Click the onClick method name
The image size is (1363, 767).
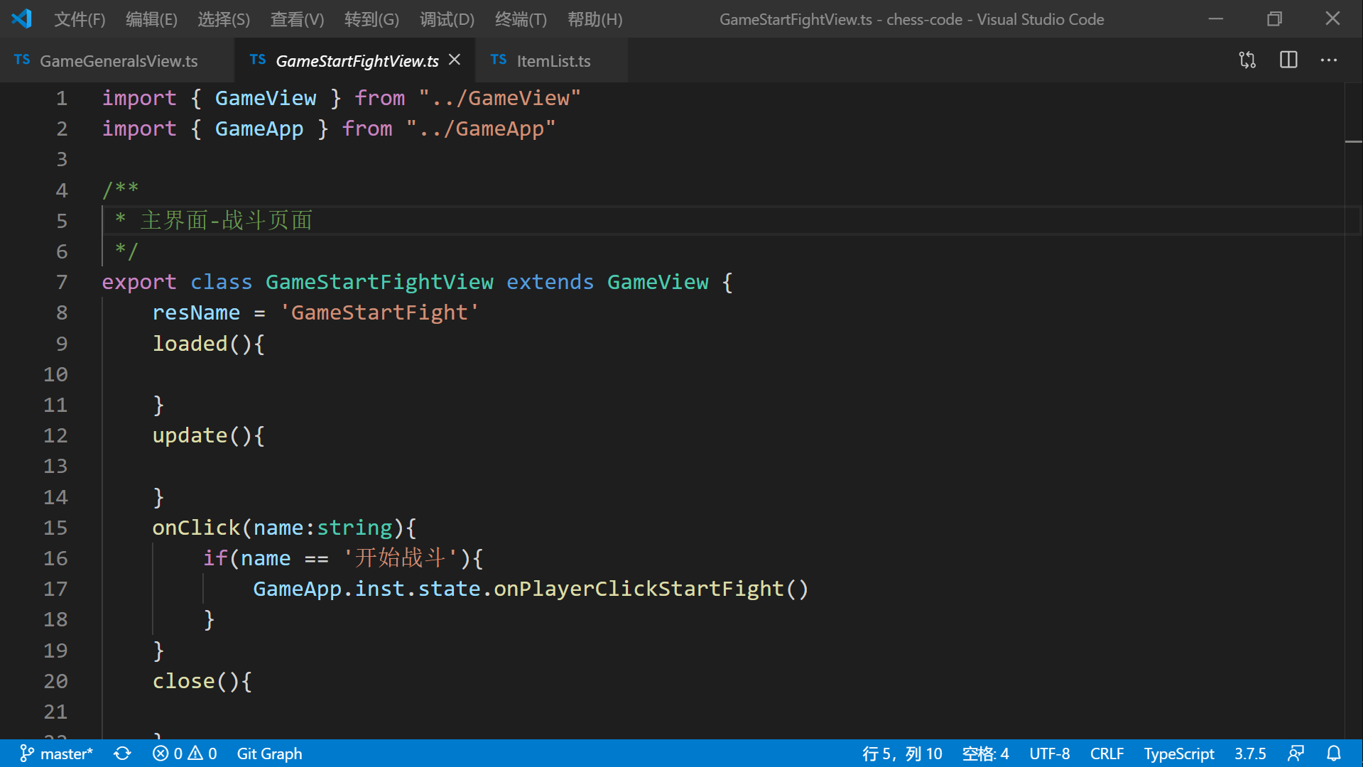tap(197, 528)
